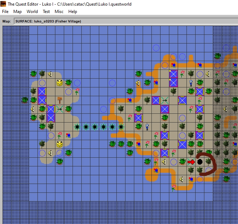
Task: Select the leftmost black spiky star in bridge row
Action: pos(77,127)
